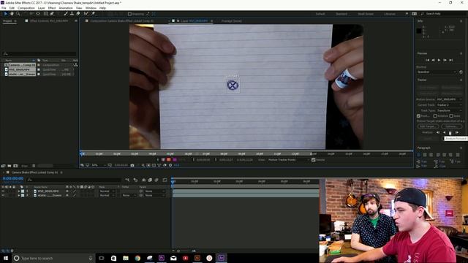The image size is (468, 263).
Task: Click the Interpret Footage icon in Project panel
Action: pyautogui.click(x=3, y=166)
